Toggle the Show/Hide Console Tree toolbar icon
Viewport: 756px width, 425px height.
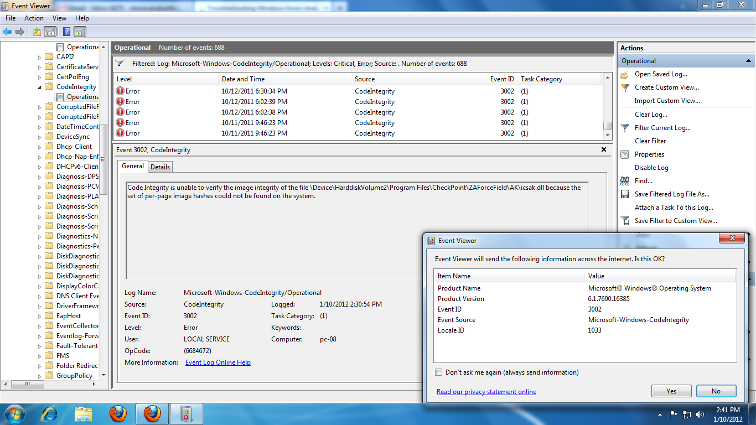point(50,32)
